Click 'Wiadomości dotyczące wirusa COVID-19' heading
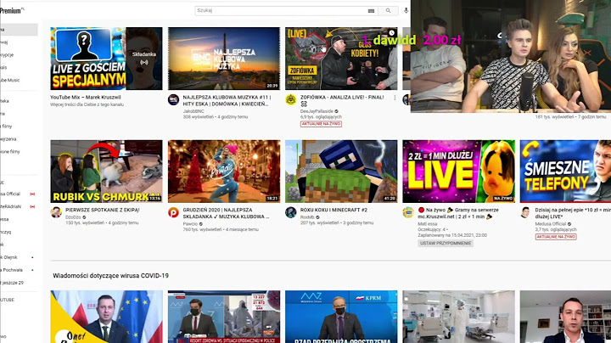Screen dimensions: 611x343 tap(110, 276)
